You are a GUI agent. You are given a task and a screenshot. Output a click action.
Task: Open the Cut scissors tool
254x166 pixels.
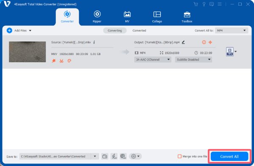pos(61,61)
